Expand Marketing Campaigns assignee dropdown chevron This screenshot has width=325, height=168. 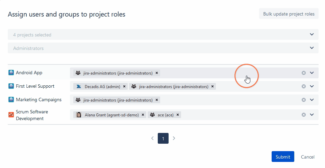coord(312,100)
